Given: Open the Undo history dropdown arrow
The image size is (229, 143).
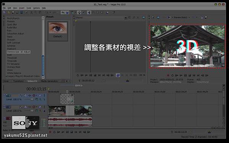Looking at the screenshot, I should pyautogui.click(x=50, y=13).
